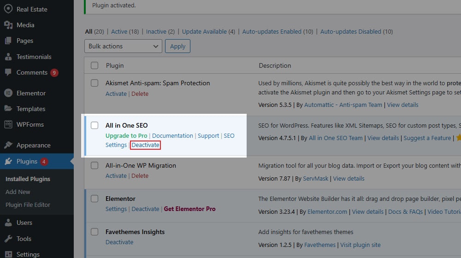The image size is (461, 258).
Task: Deactivate the Elementor plugin
Action: [145, 209]
